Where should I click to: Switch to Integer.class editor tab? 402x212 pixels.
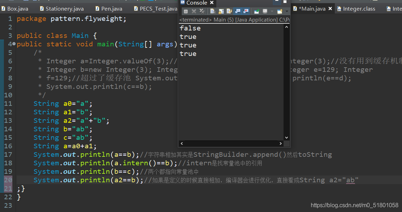(356, 9)
